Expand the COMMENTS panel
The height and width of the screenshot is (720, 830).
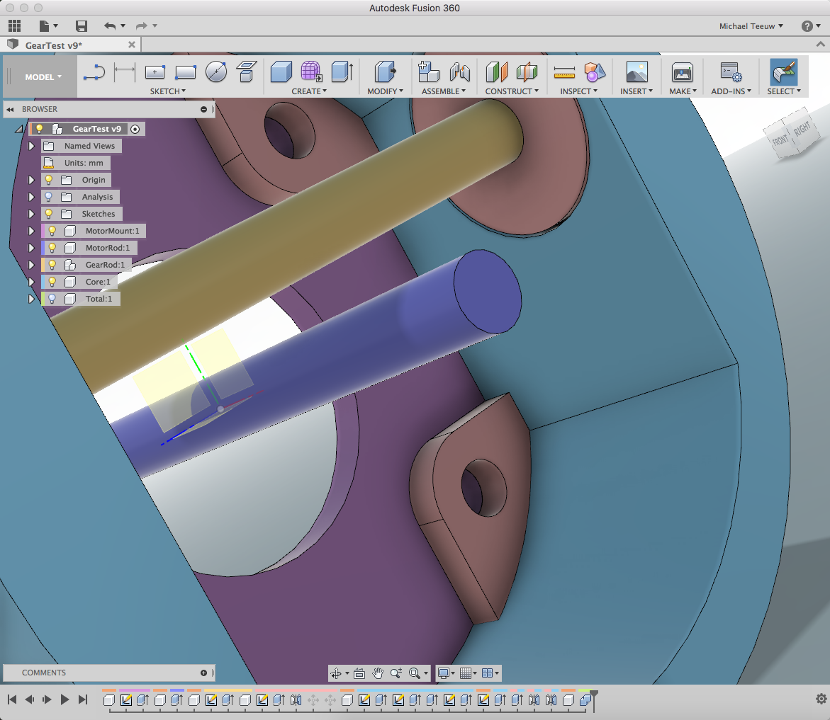tap(203, 673)
